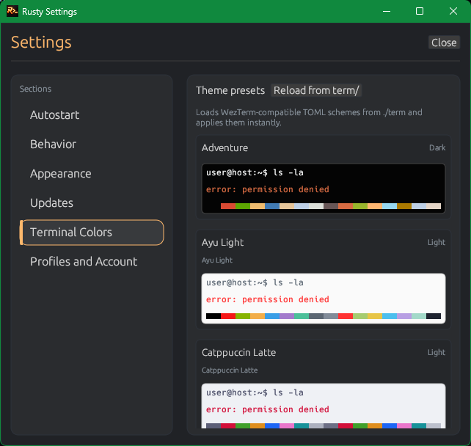This screenshot has height=446, width=471.
Task: Click the Catppuccin Latte heading text
Action: [x=239, y=352]
